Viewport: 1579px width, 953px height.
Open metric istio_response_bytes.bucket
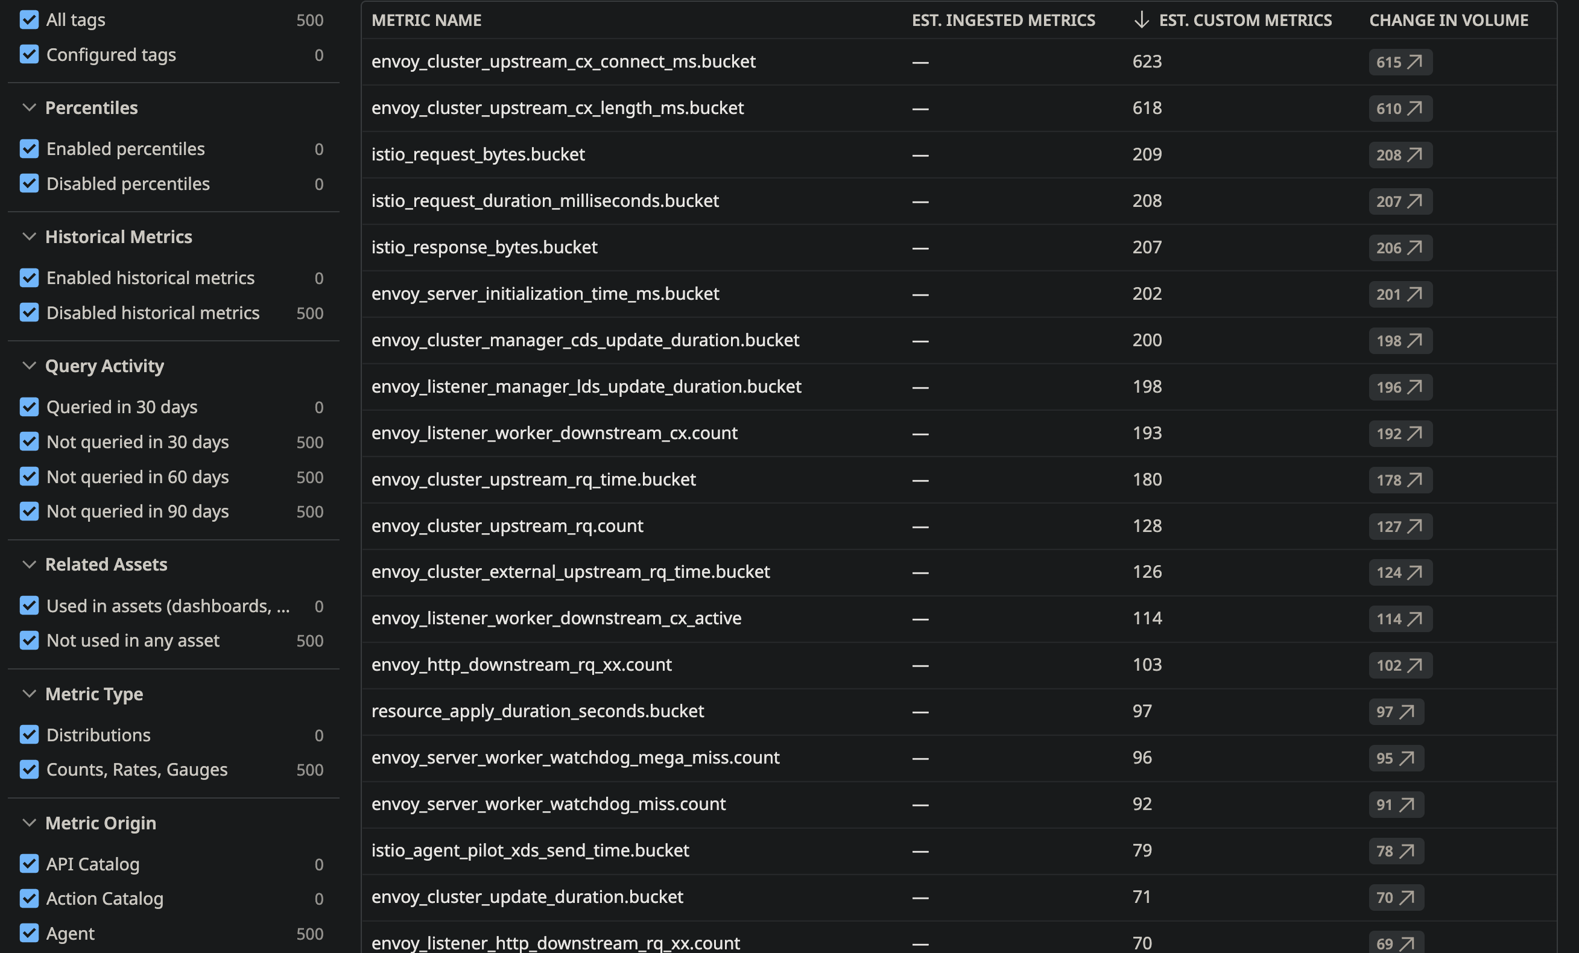pos(484,247)
